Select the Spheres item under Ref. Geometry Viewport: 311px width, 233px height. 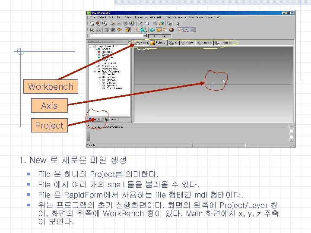point(112,85)
